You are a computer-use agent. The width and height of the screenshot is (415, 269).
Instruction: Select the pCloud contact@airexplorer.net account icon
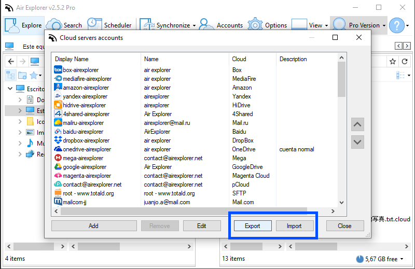click(58, 185)
